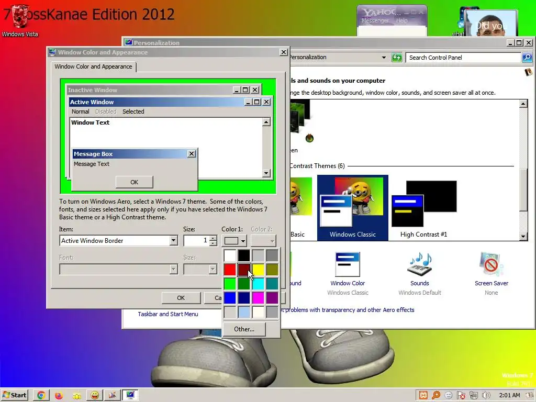Viewport: 536px width, 402px height.
Task: Pick the olive color swatch
Action: point(272,270)
